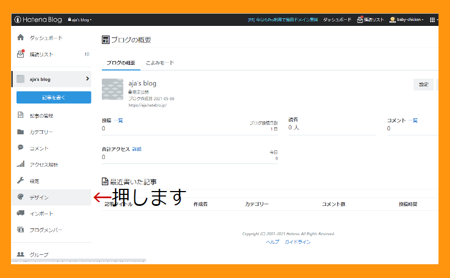Open the 合計アクセス 詳細 link
450x278 pixels.
137,149
